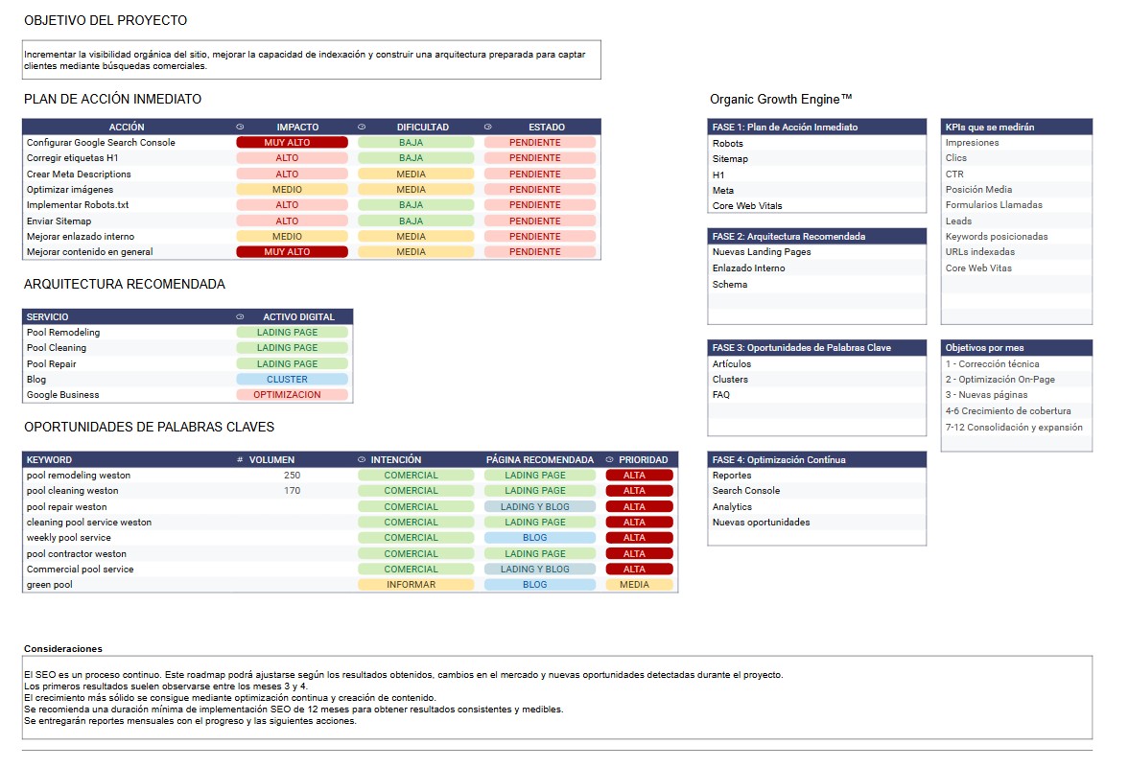Image resolution: width=1129 pixels, height=768 pixels.
Task: Click the 'Enviar Sitemap' action cell
Action: pos(128,221)
